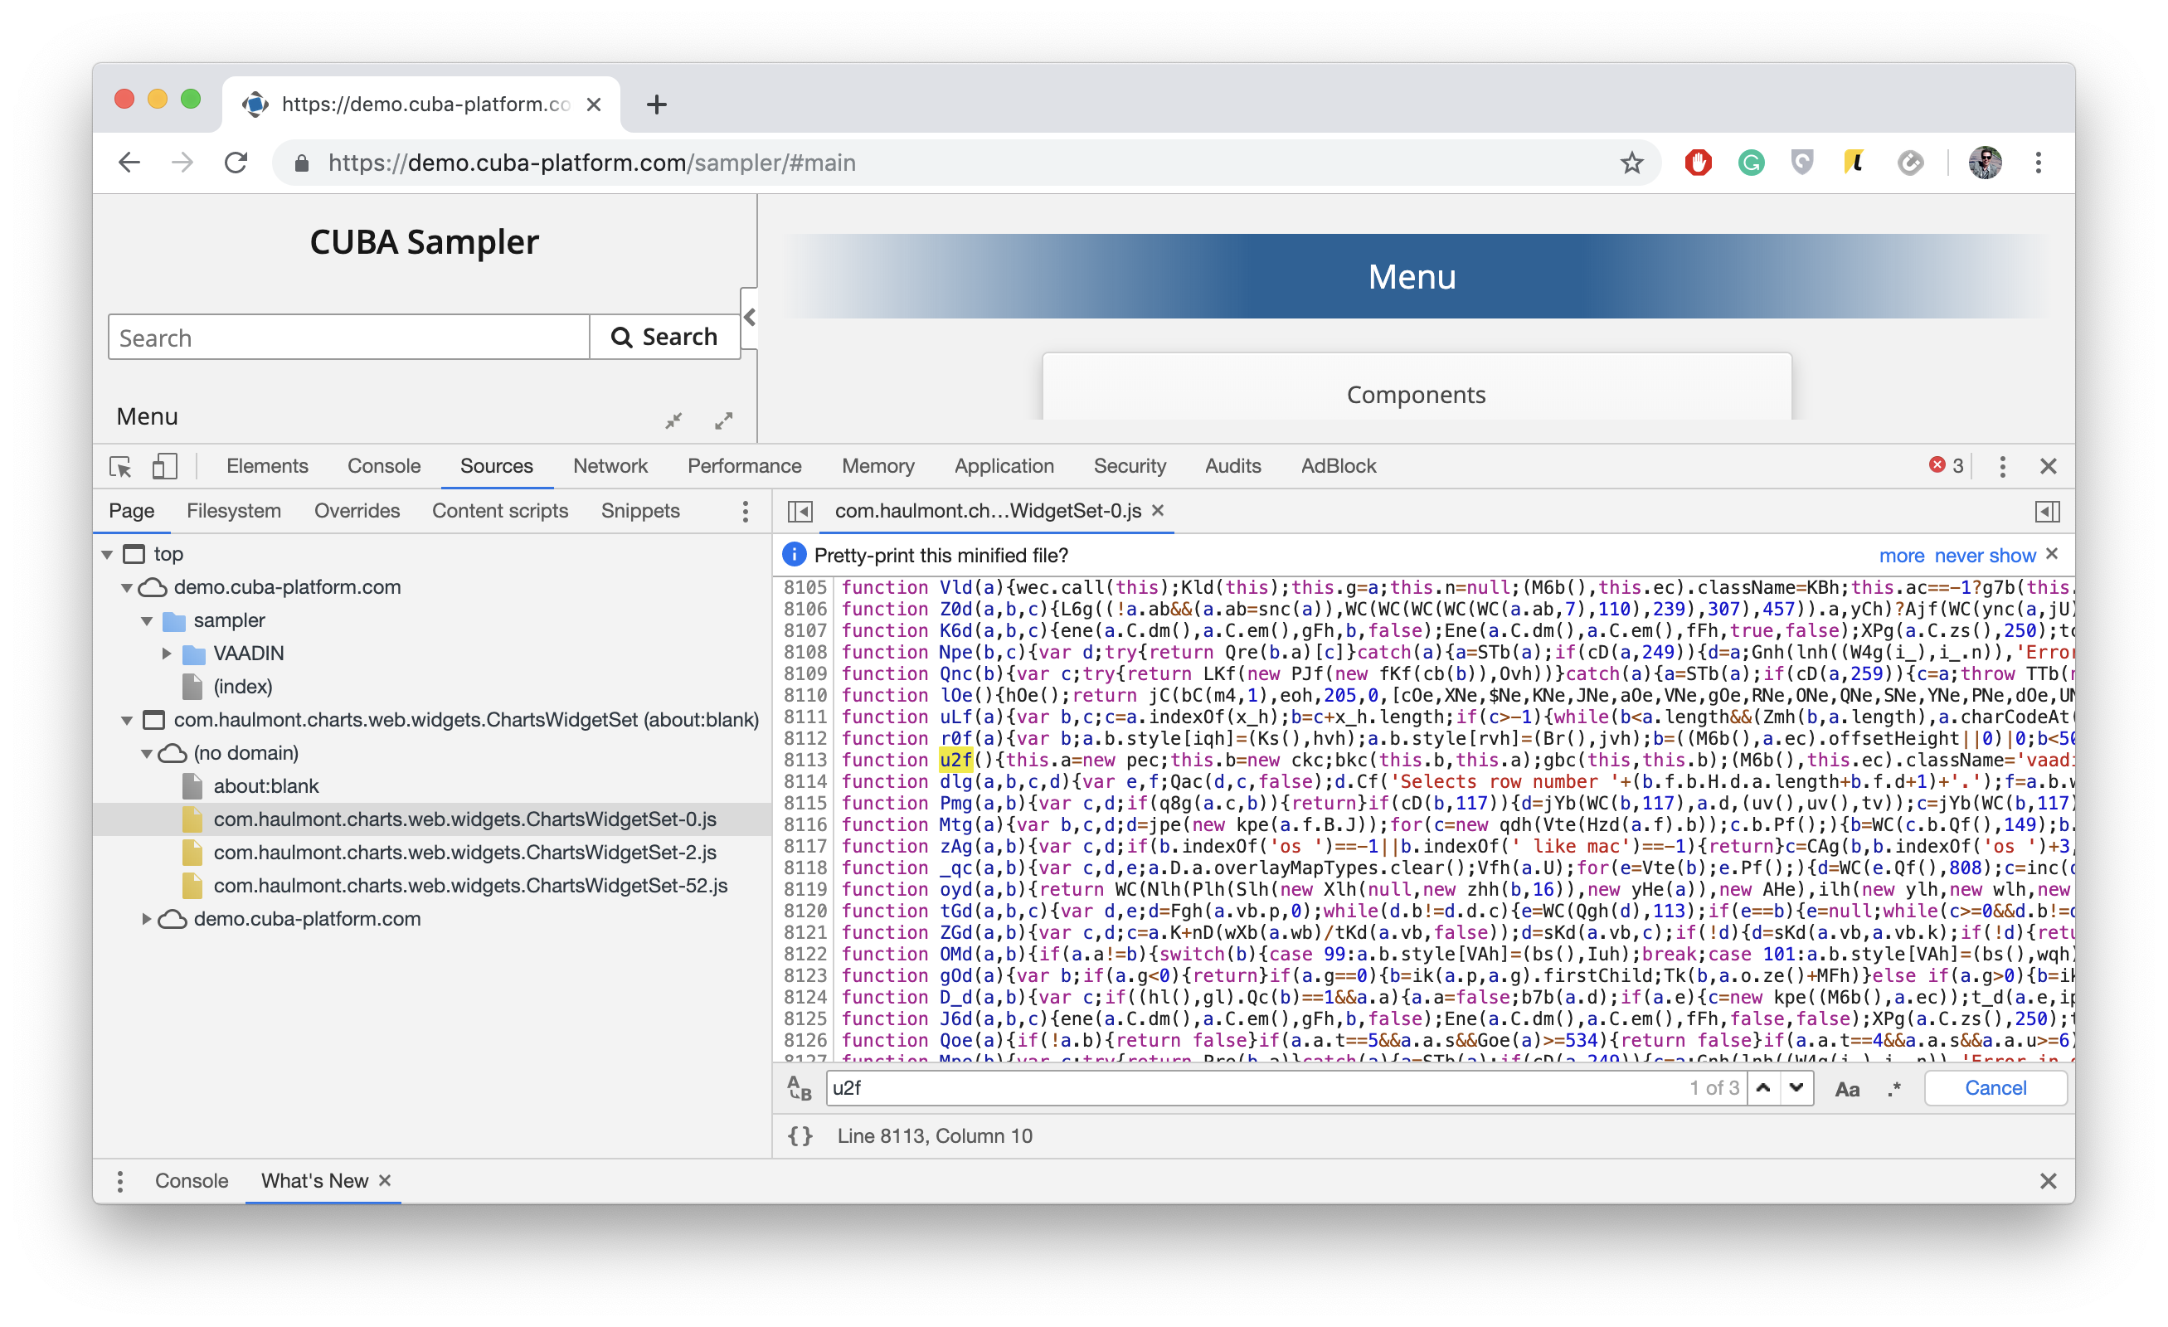Screen dimensions: 2168x1327
Task: Click the browser forward arrow
Action: pyautogui.click(x=182, y=163)
